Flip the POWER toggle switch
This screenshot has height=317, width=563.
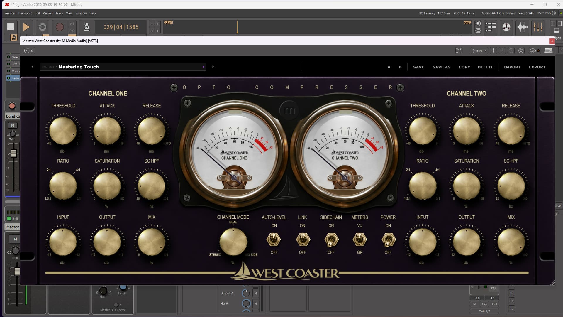[x=388, y=240]
